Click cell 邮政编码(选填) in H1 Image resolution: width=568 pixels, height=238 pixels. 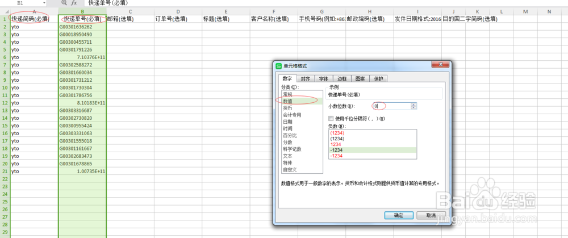(x=370, y=19)
